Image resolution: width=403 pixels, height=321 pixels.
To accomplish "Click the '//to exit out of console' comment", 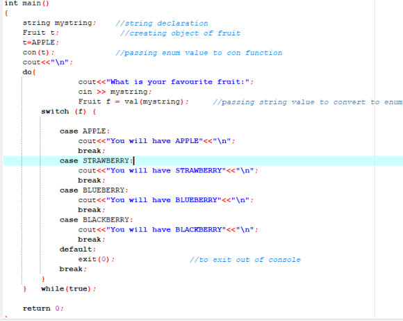I will [245, 260].
